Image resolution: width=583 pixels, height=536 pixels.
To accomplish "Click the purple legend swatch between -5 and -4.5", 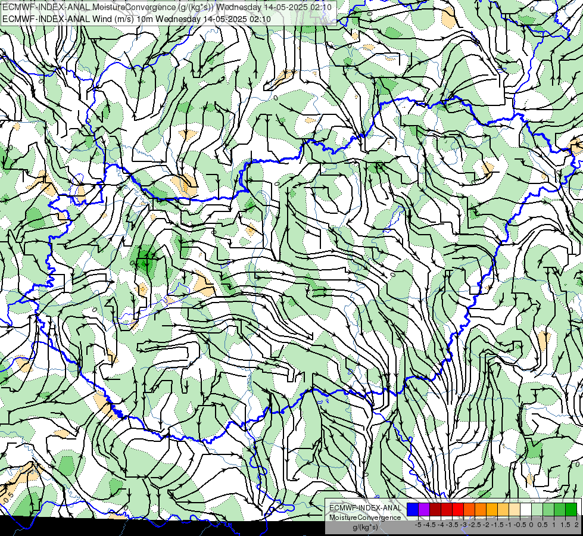I will click(x=424, y=509).
